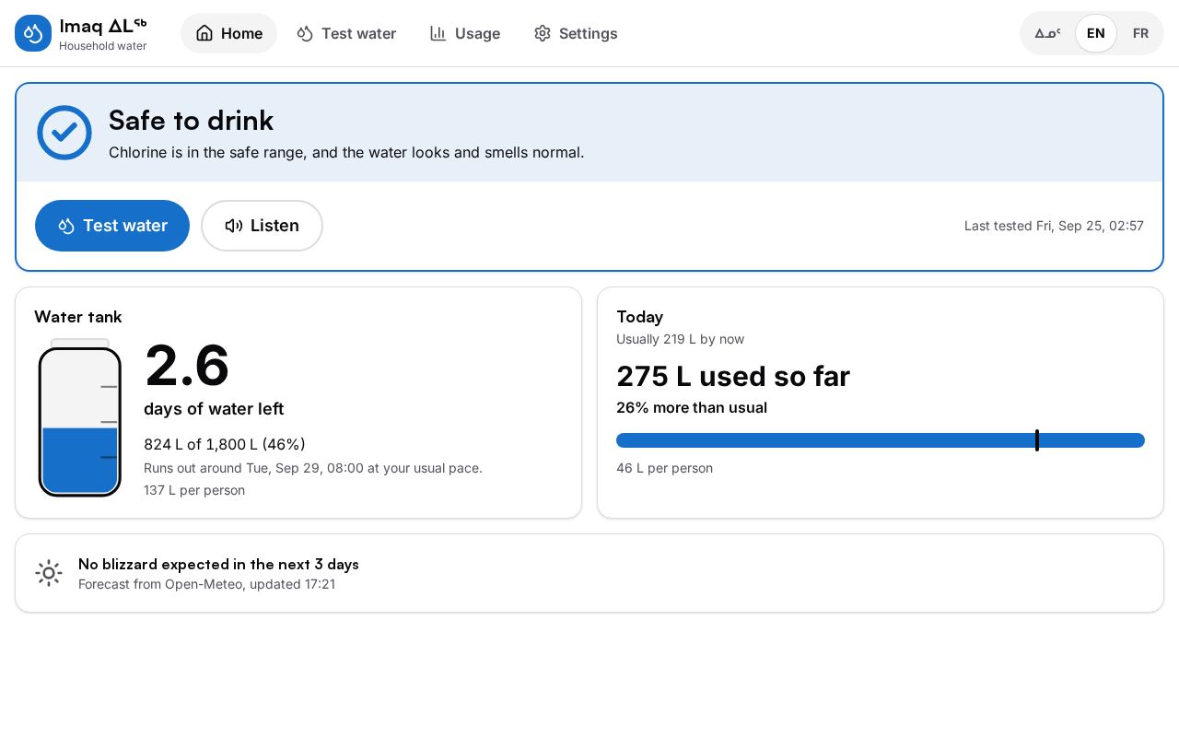Click the blue checkmark safe status icon
The width and height of the screenshot is (1179, 737).
(x=64, y=133)
